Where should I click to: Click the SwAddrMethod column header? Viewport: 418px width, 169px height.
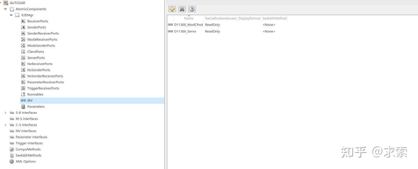click(275, 18)
